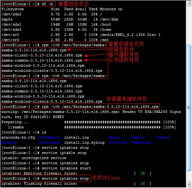This screenshot has width=192, height=188.
Task: Click the 'Downloads' directory name
Action: click(49, 143)
